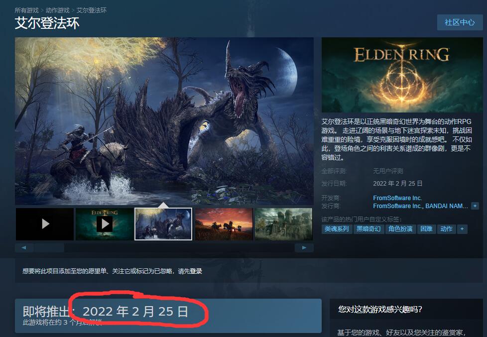Play the first black video thumbnail
This screenshot has height=337, width=487.
(x=45, y=224)
